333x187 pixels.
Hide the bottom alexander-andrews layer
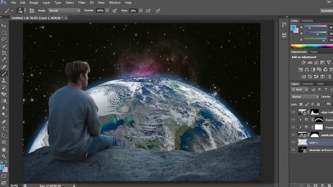[x=293, y=150]
